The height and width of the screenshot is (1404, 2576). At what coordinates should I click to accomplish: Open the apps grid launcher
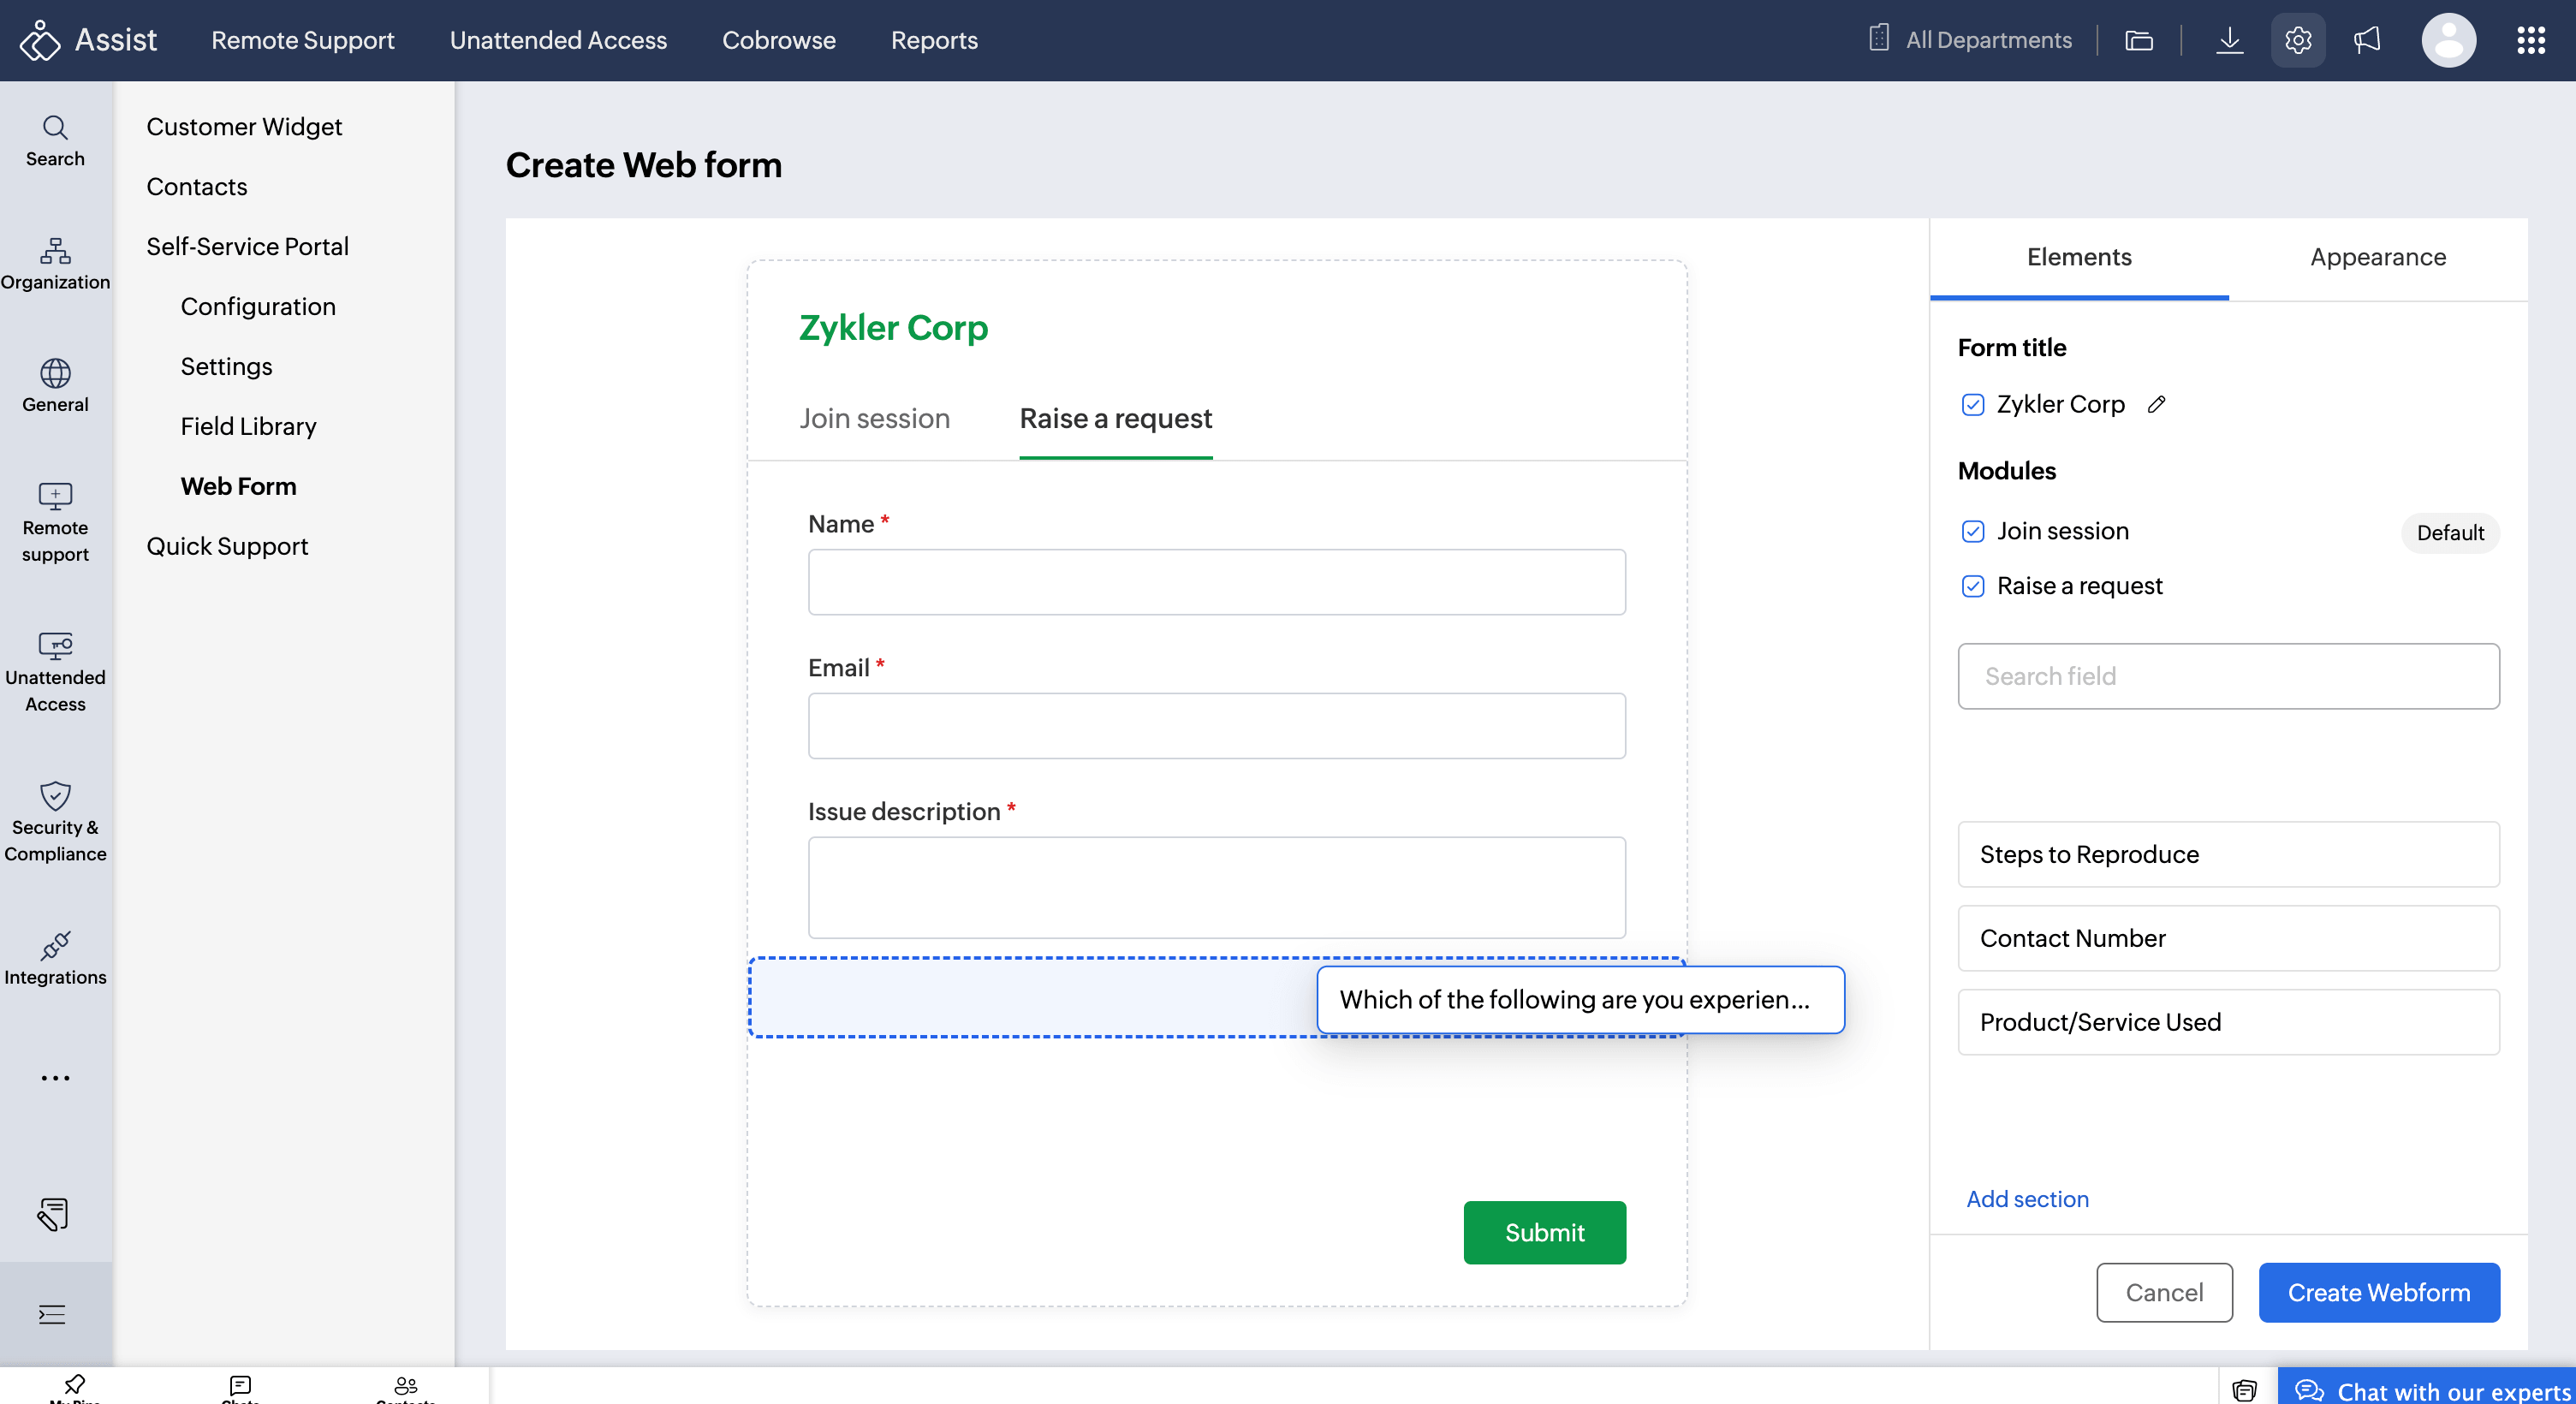point(2530,40)
